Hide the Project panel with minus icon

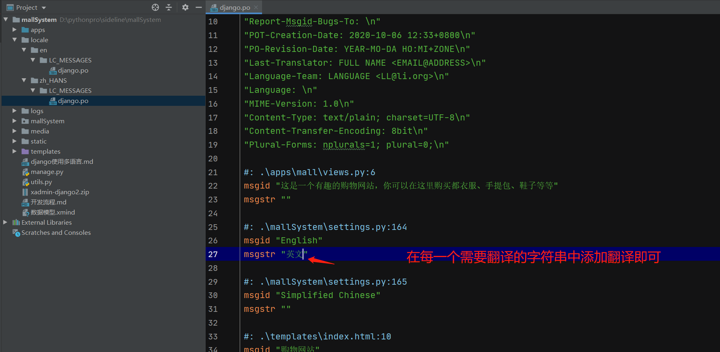tap(199, 7)
